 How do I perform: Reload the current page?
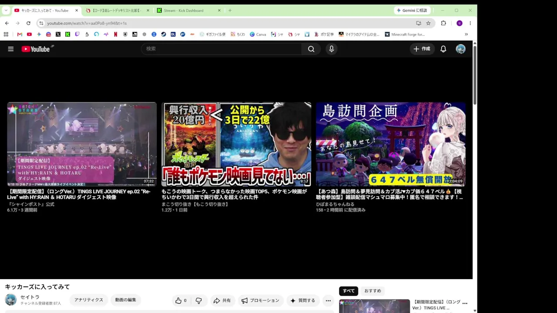(28, 23)
